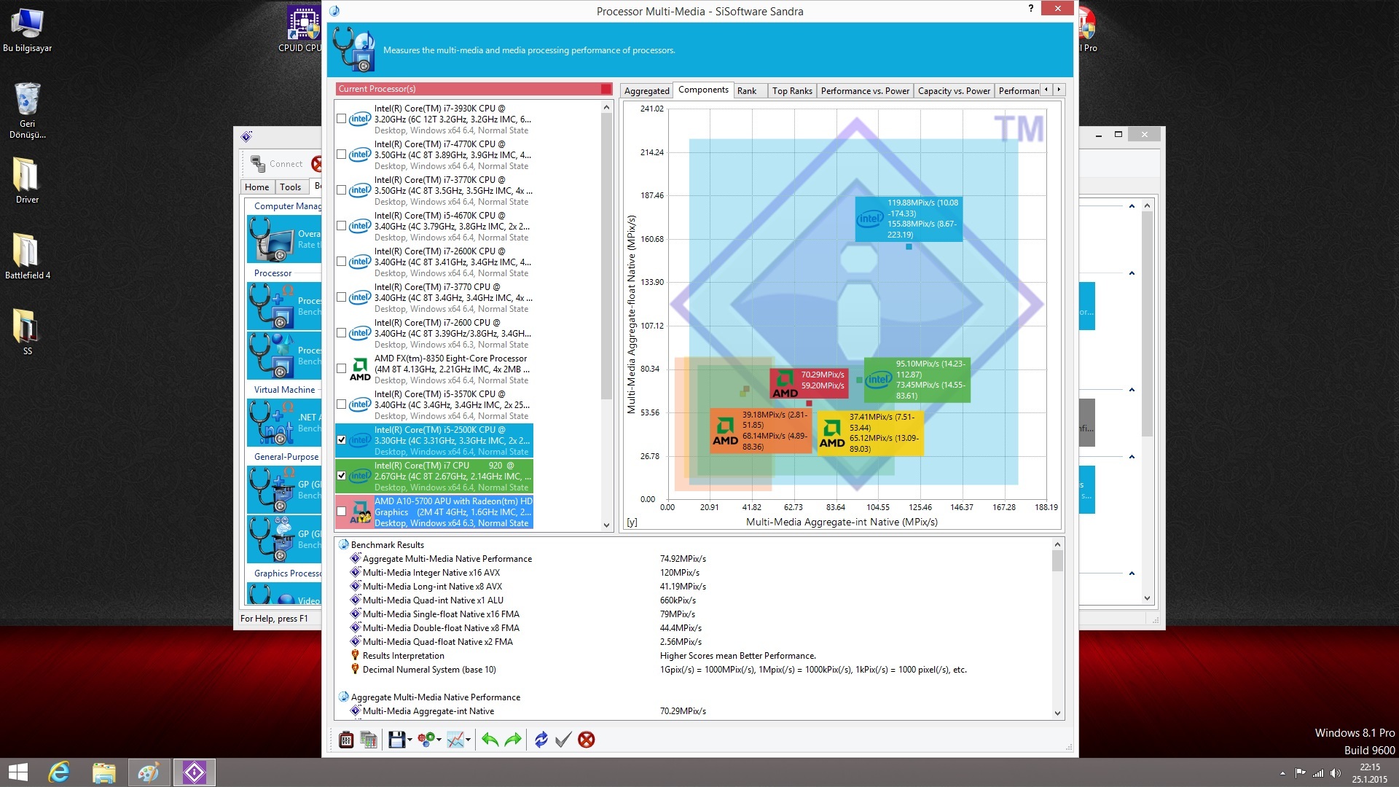This screenshot has height=787, width=1399.
Task: Click the line chart view icon
Action: (455, 740)
